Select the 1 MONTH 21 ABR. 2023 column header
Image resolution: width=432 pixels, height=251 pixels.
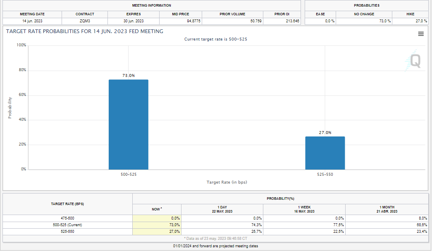387,209
